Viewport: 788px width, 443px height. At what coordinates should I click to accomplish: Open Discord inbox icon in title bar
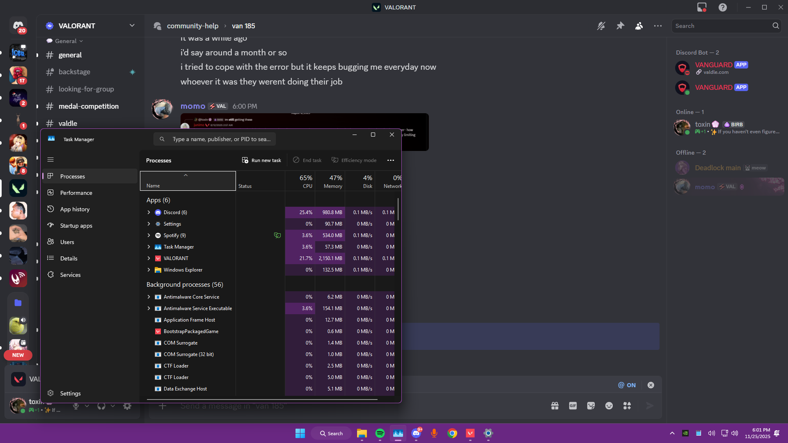pyautogui.click(x=702, y=7)
